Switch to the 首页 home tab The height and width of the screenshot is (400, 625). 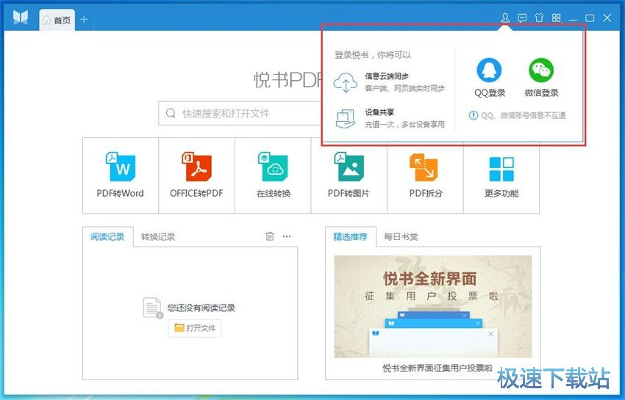click(57, 20)
